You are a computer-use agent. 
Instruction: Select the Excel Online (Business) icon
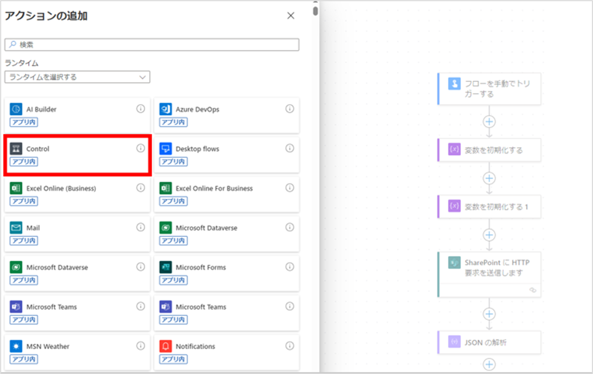point(16,188)
